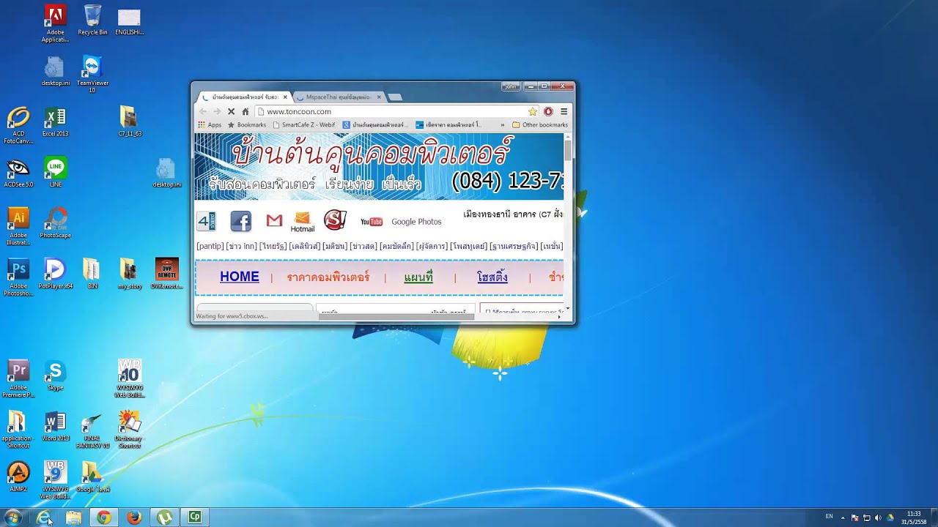Launch ACDSee 5.0 from desktop
Screen dimensions: 938x527
pos(18,173)
